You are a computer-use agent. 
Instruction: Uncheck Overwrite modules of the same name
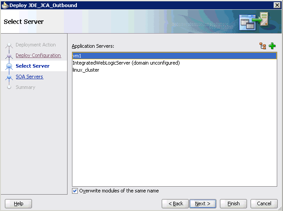75,191
